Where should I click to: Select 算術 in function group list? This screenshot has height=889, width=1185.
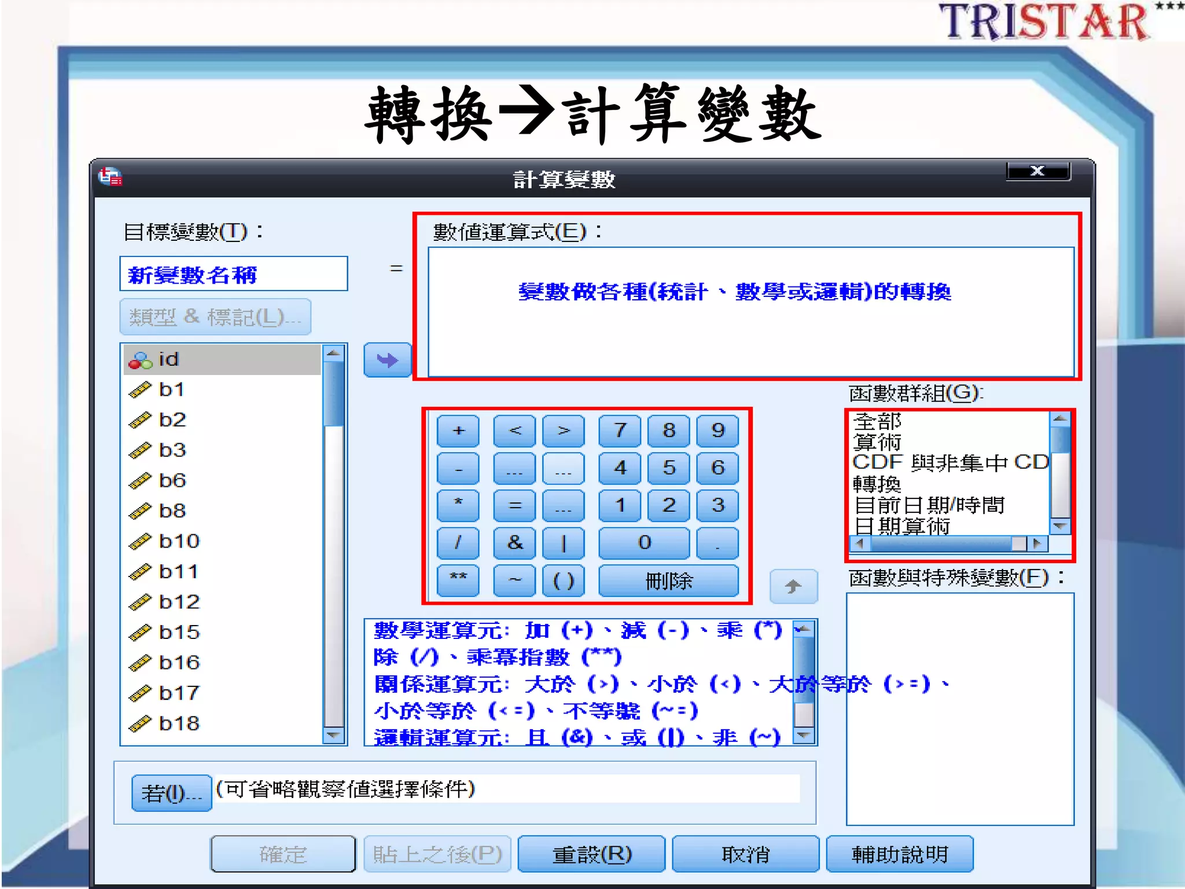949,442
